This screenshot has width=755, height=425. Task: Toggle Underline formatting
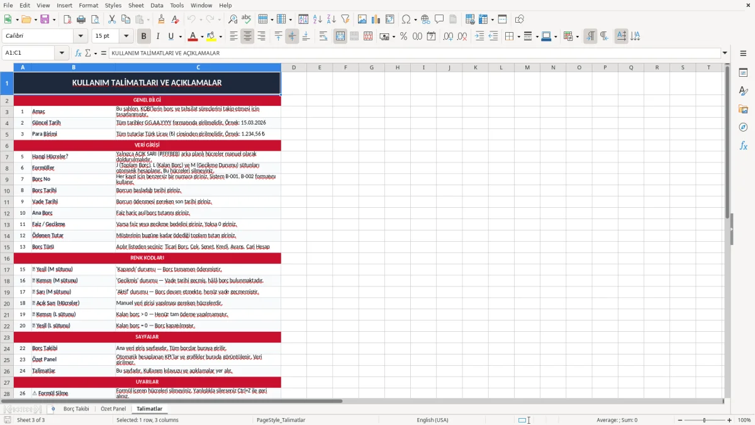click(x=171, y=37)
